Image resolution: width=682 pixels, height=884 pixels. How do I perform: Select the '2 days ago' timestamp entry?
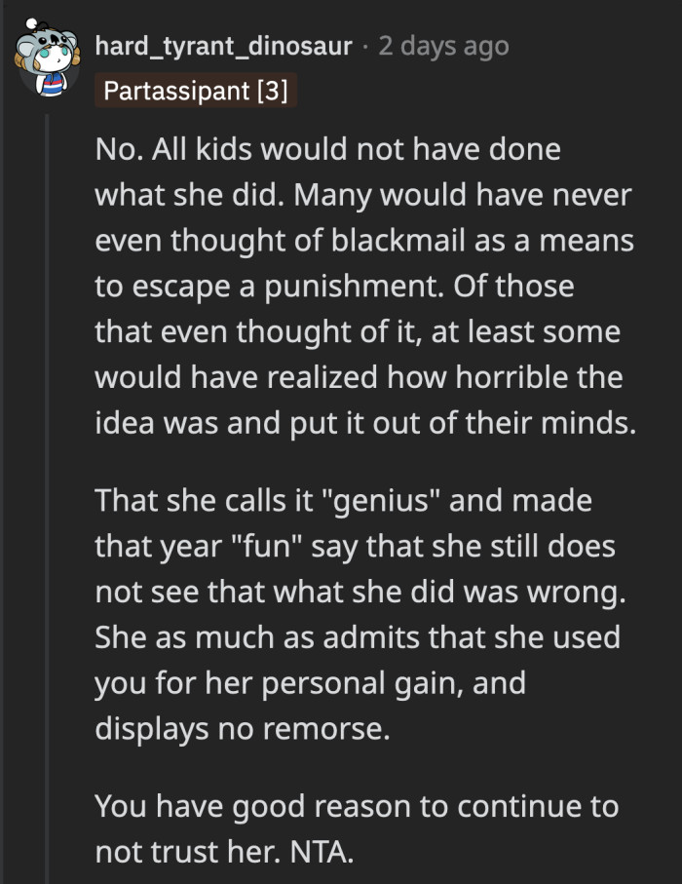coord(444,45)
